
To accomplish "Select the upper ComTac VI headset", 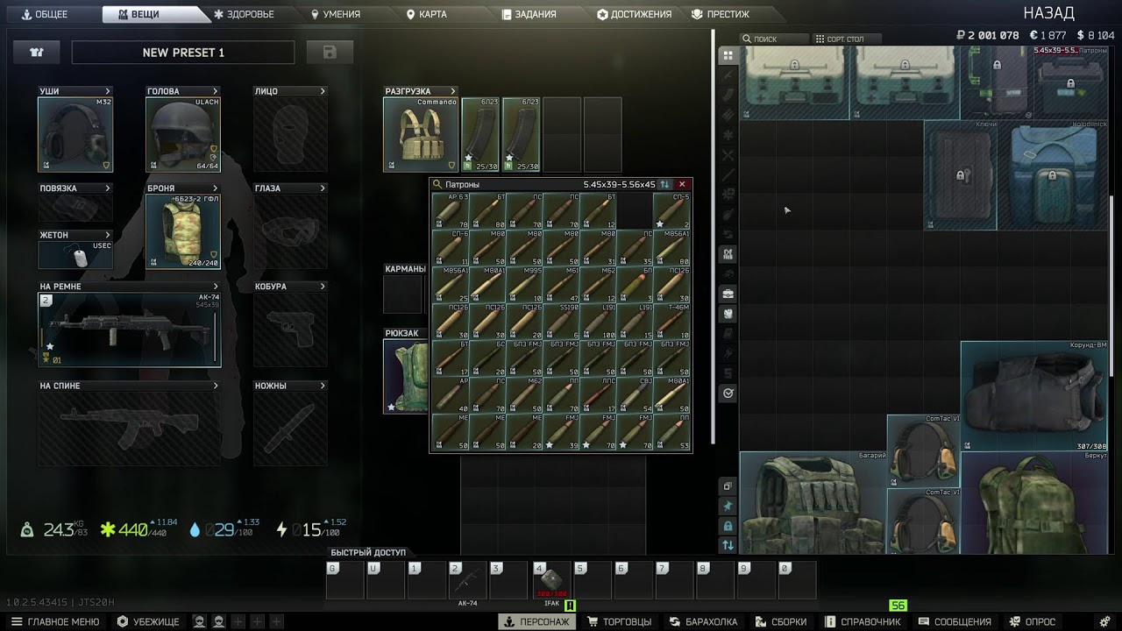I will 924,451.
